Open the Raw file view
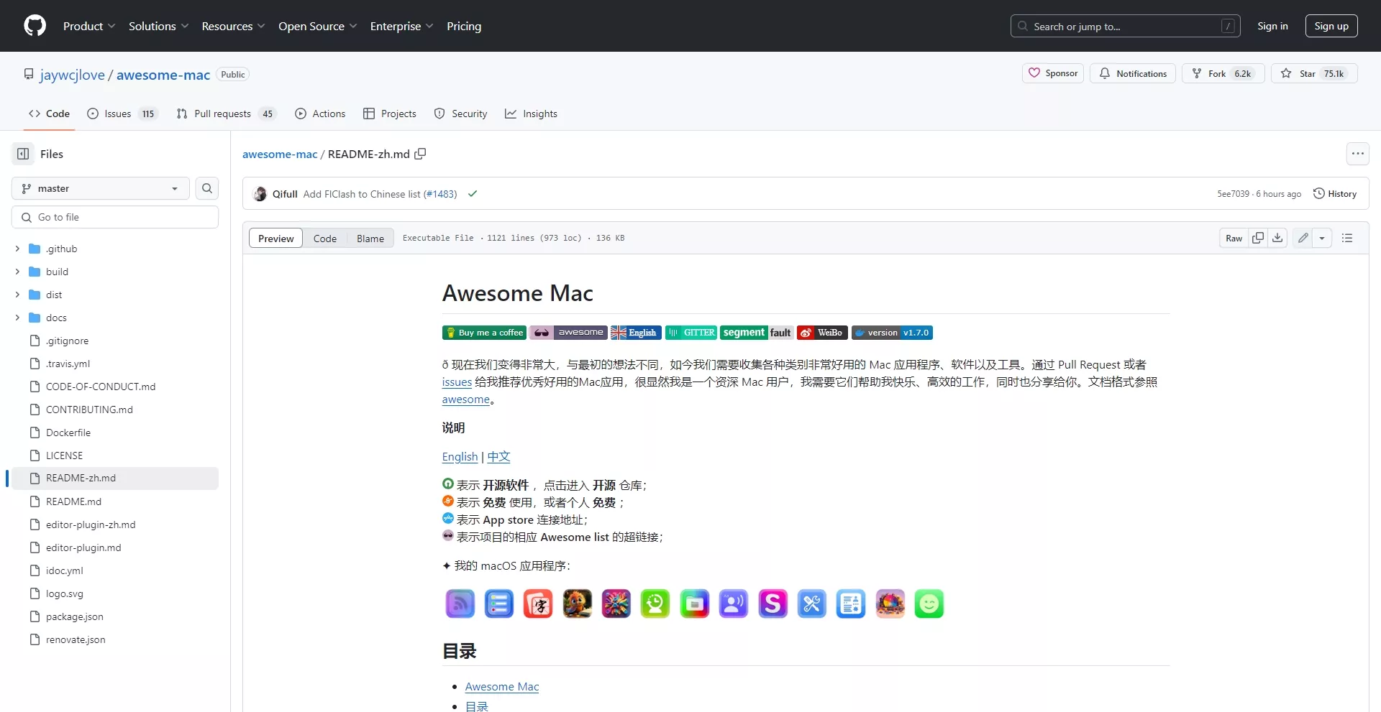1381x712 pixels. point(1234,238)
